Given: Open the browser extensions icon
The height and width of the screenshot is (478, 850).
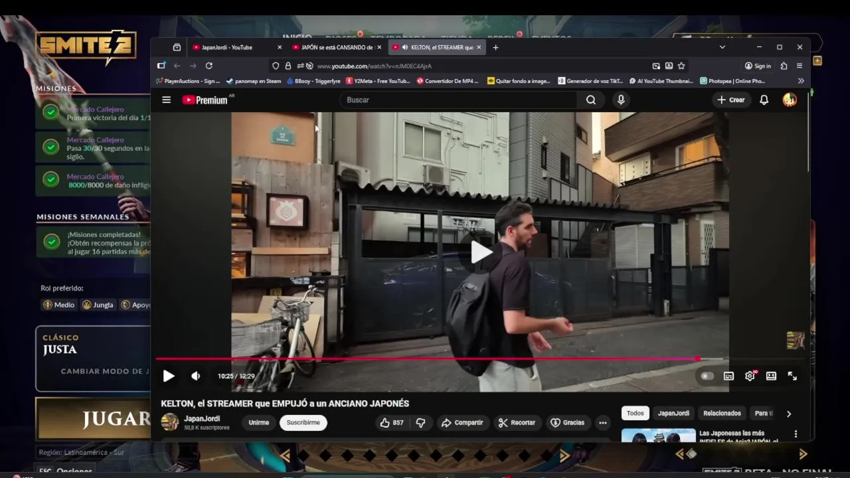Looking at the screenshot, I should (784, 66).
